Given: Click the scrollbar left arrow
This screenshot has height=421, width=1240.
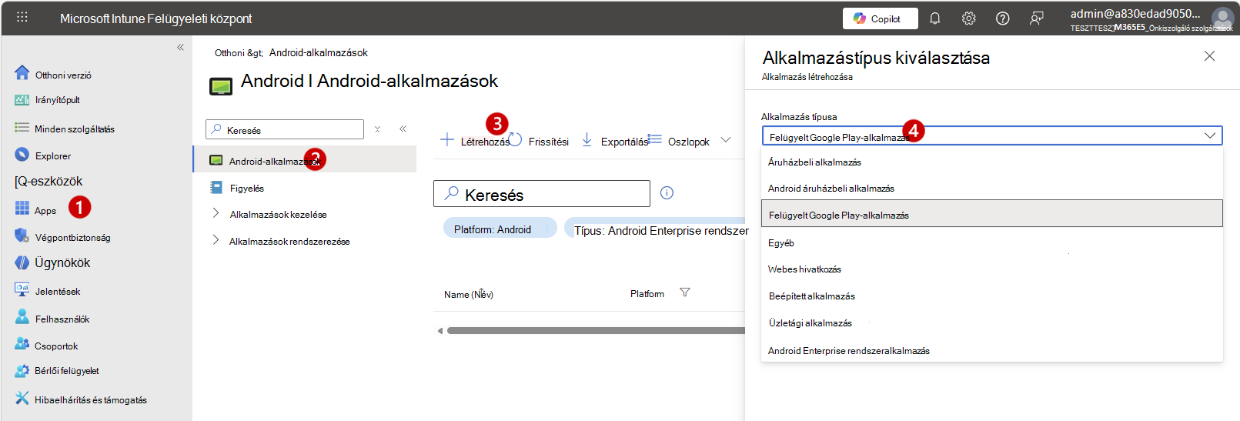Looking at the screenshot, I should click(x=440, y=331).
